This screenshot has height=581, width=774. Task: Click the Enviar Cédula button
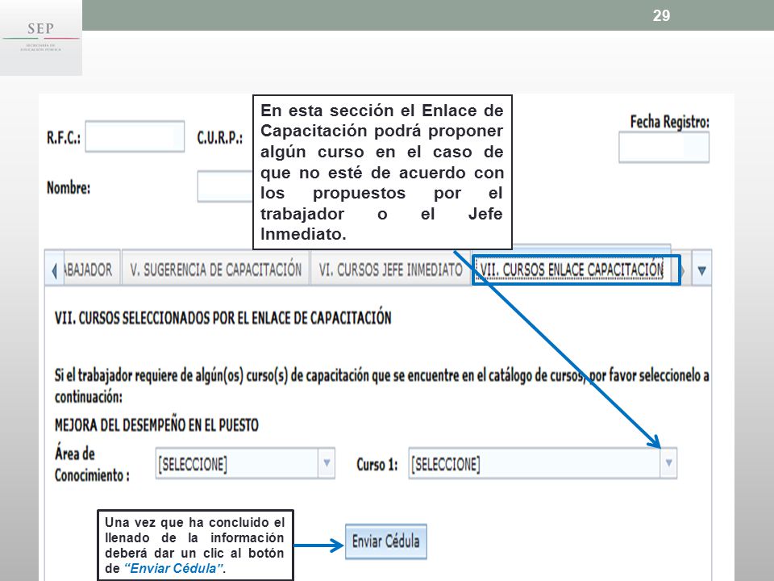[386, 541]
